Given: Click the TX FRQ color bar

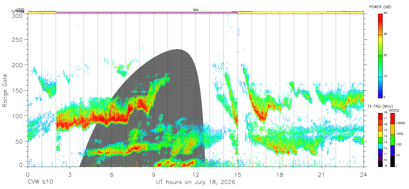Looking at the screenshot, I should pyautogui.click(x=380, y=140).
